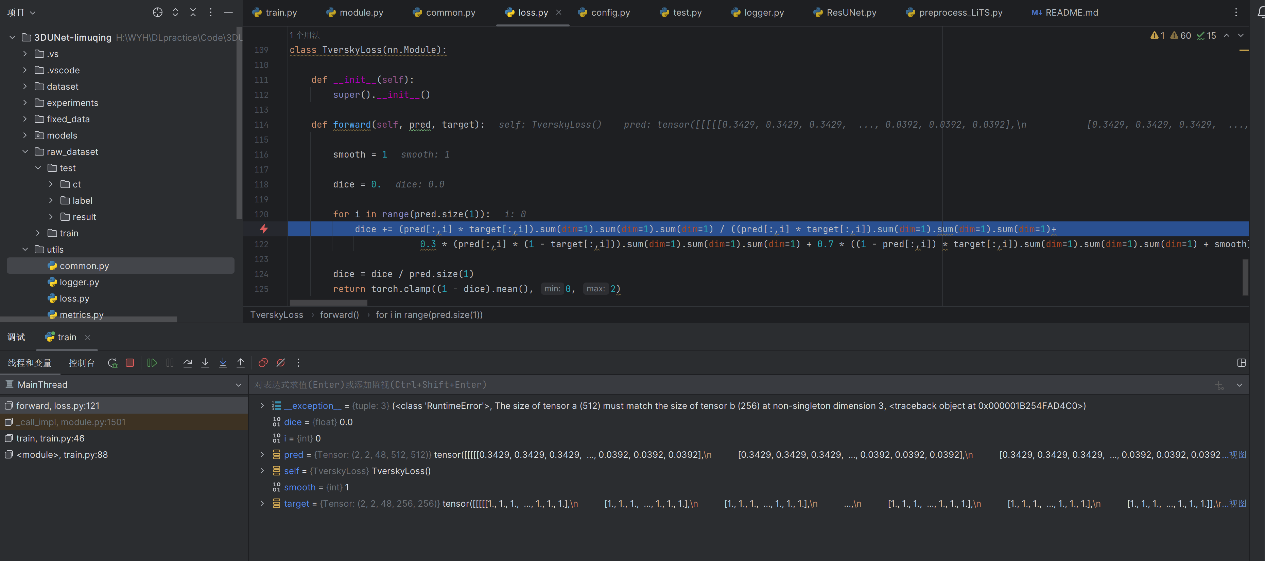Click the evaluate expression input field
Viewport: 1265px width, 561px height.
pos(688,385)
